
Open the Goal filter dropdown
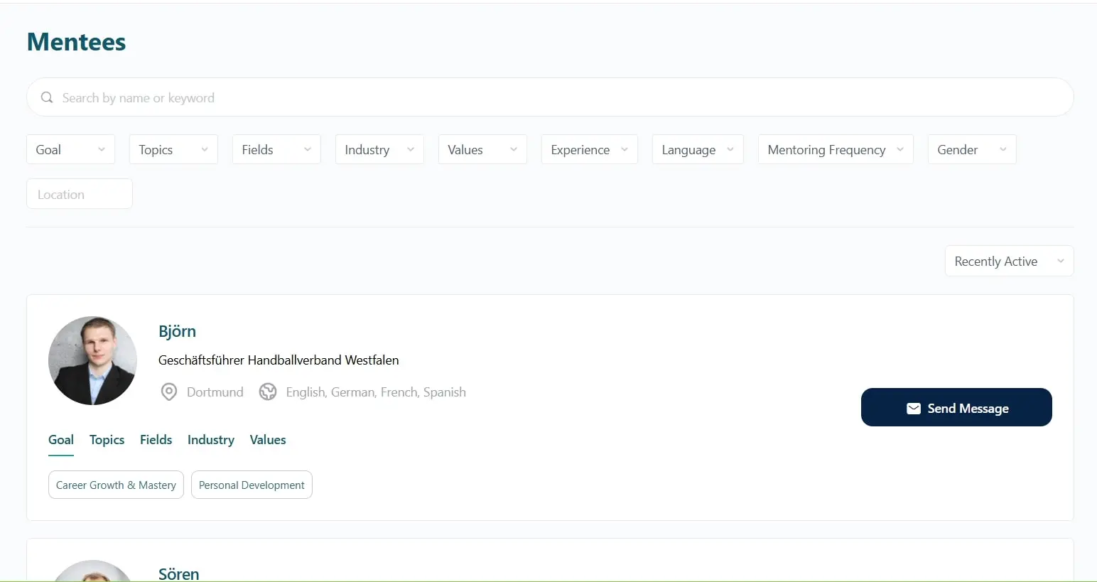(x=70, y=149)
